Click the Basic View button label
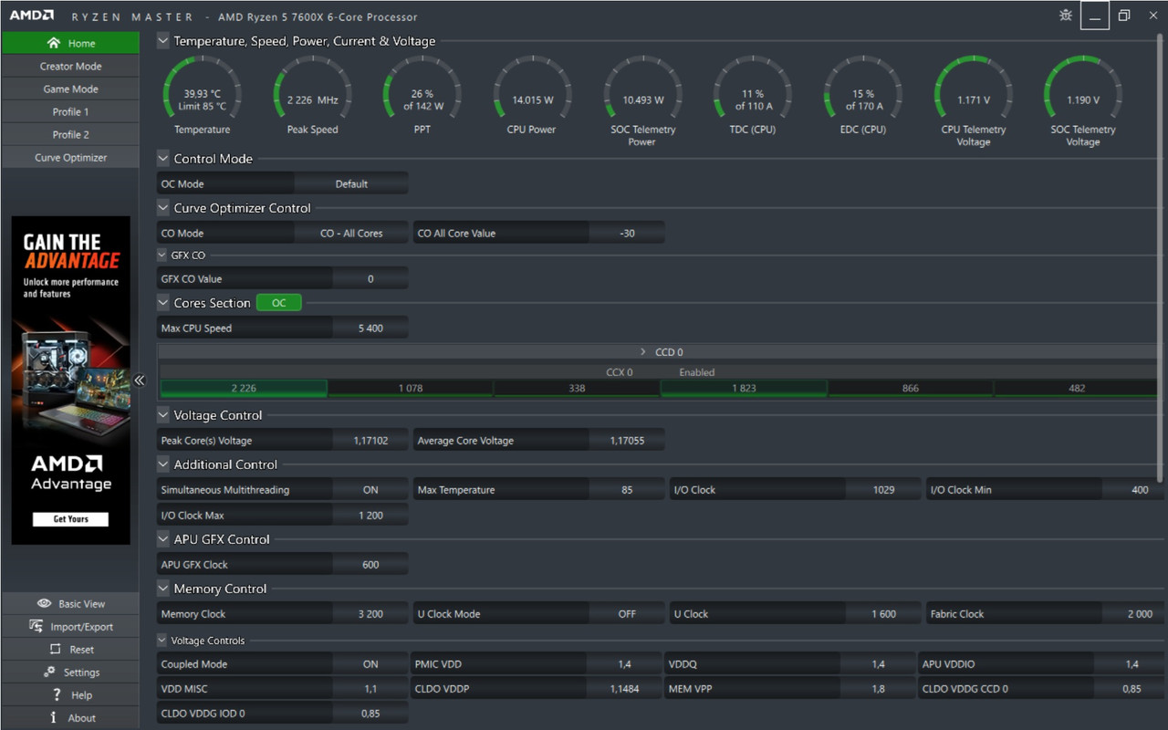1168x730 pixels. click(x=81, y=604)
